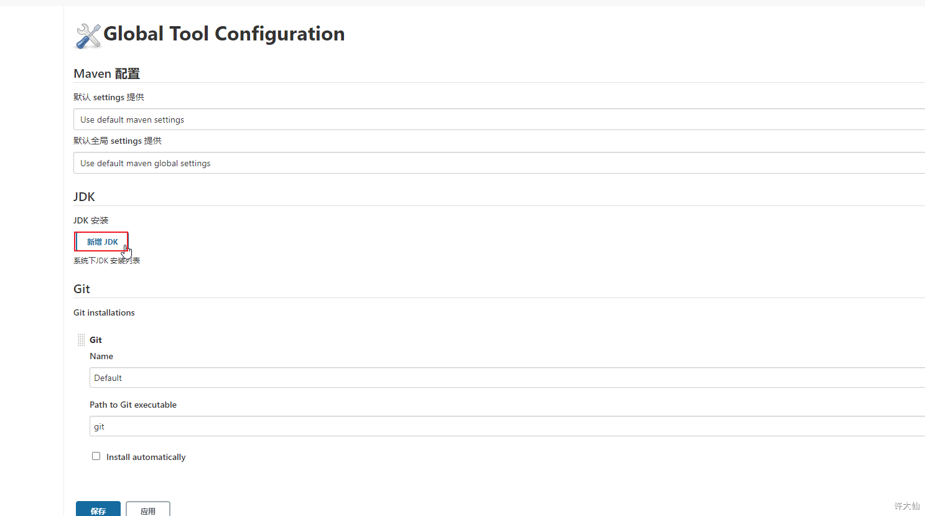
Task: Click the crossed tools icon beside the title
Action: click(88, 36)
